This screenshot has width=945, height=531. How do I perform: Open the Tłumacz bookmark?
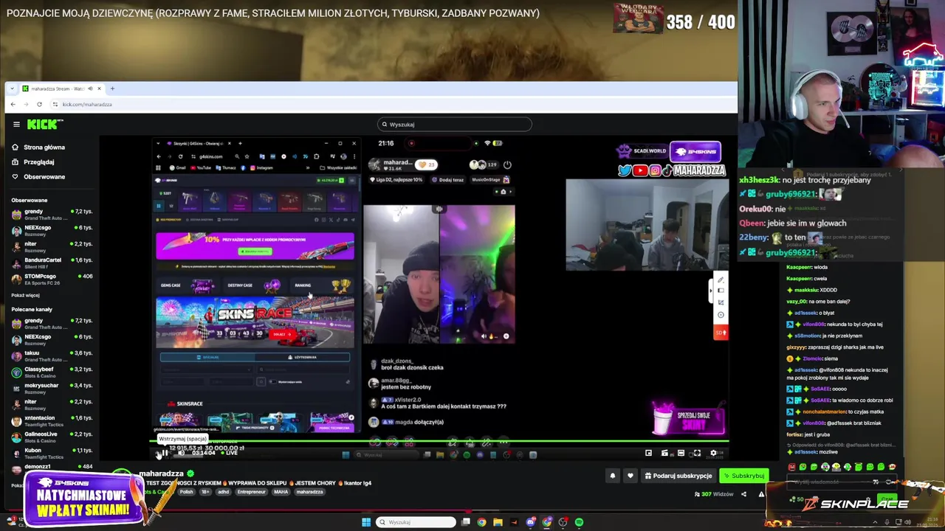click(227, 168)
